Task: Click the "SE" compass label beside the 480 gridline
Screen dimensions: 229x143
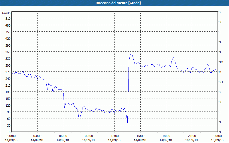Action: [x=220, y=22]
